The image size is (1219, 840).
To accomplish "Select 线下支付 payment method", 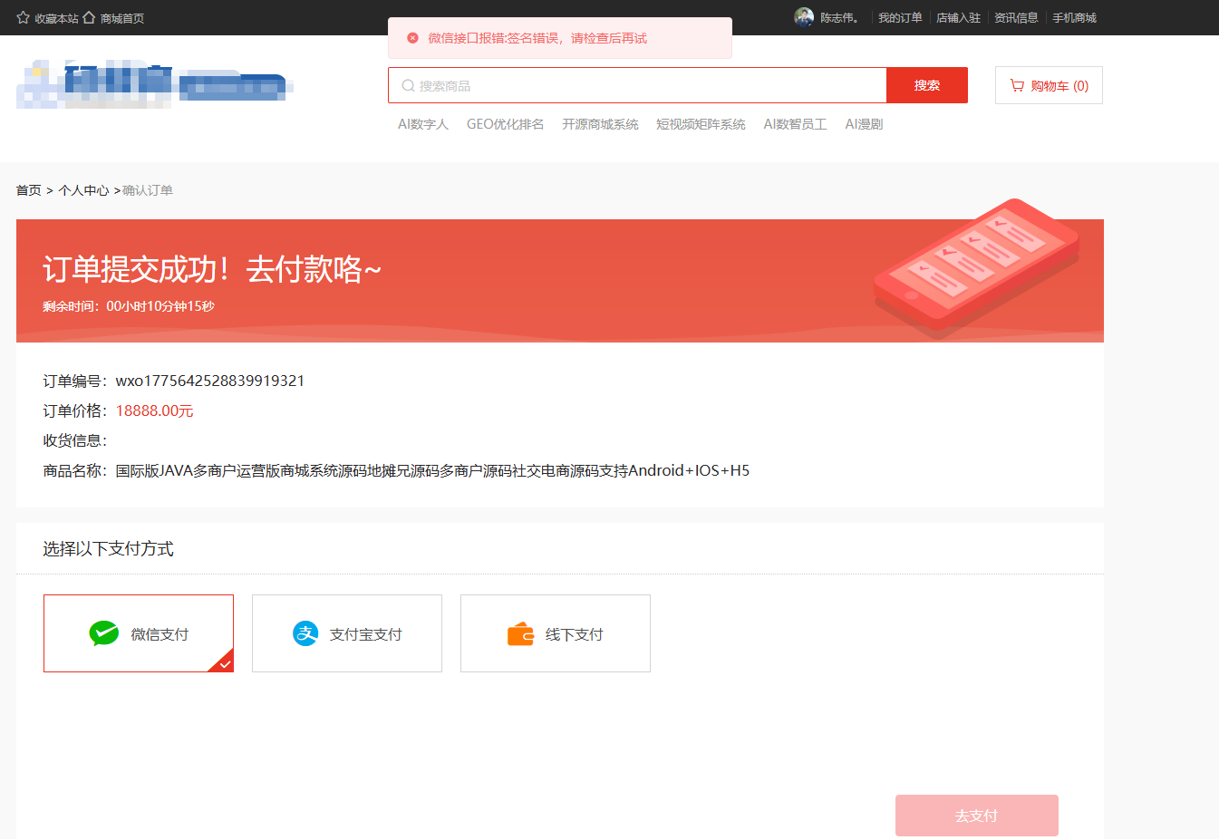I will click(x=556, y=633).
